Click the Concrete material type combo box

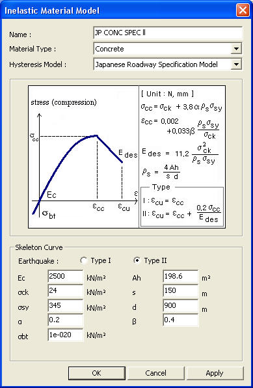168,49
